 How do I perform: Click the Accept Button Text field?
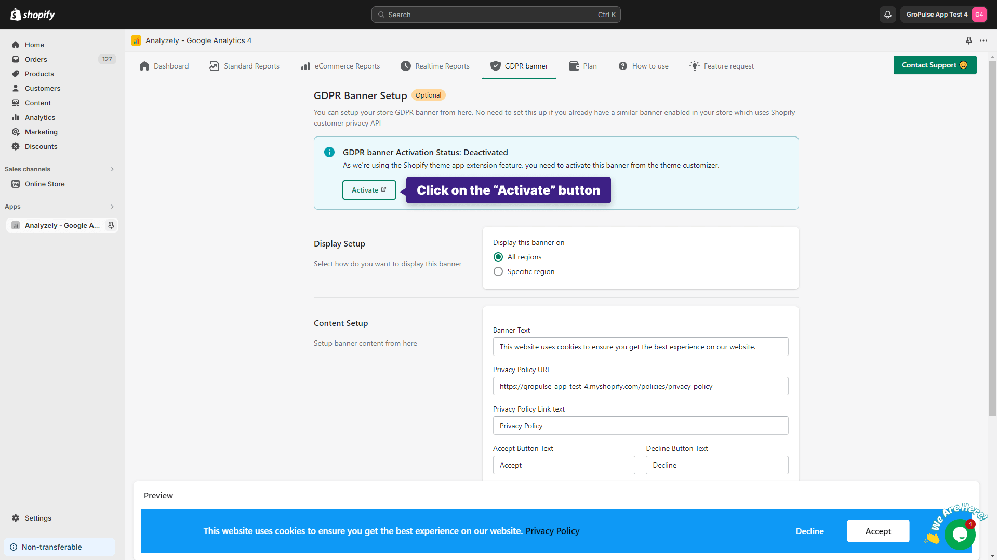click(x=564, y=465)
